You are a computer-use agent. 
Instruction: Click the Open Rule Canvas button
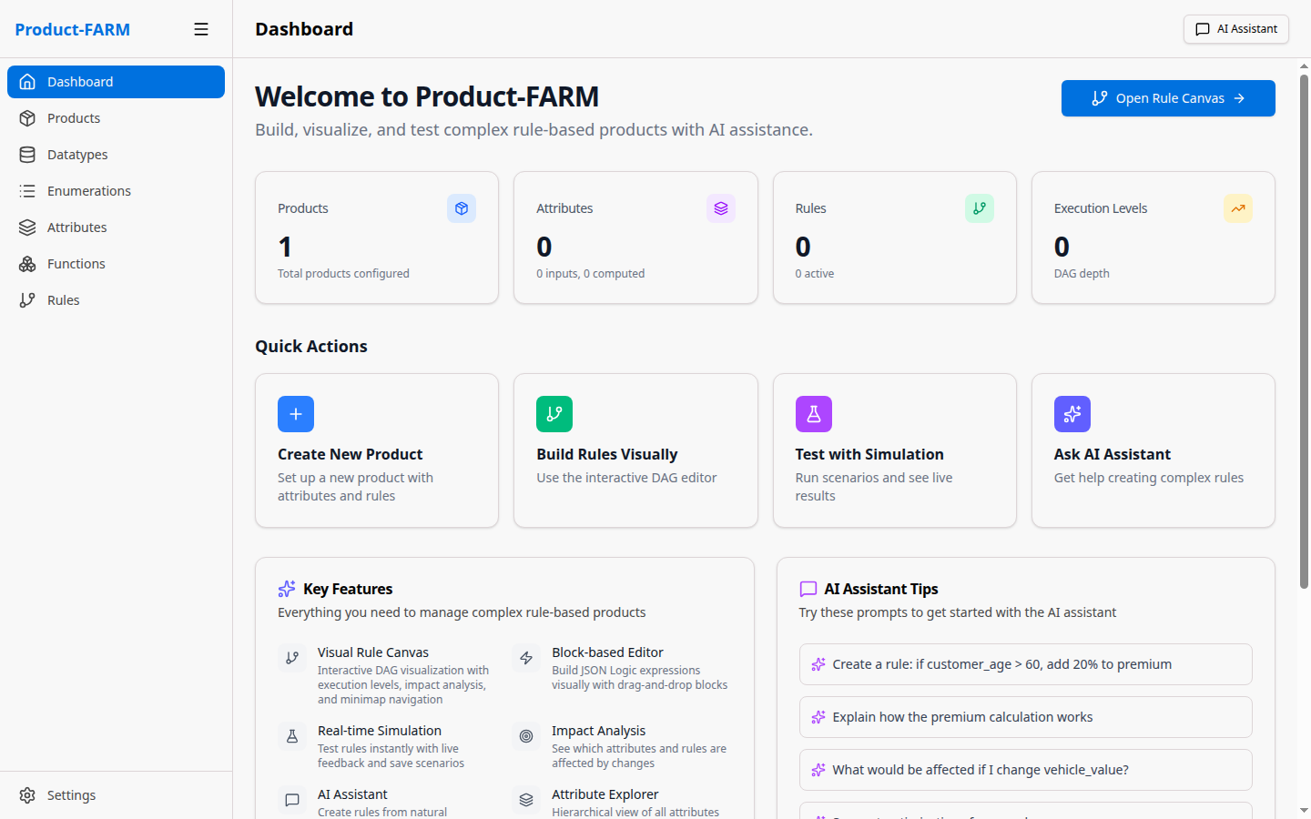click(x=1168, y=98)
